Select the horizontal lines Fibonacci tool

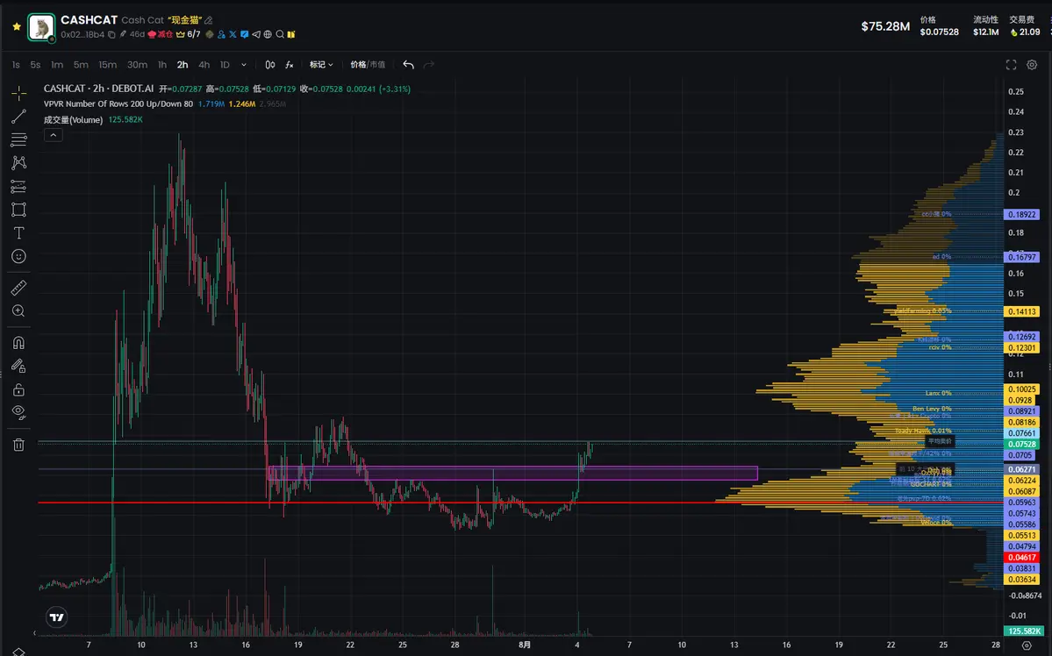tap(18, 139)
